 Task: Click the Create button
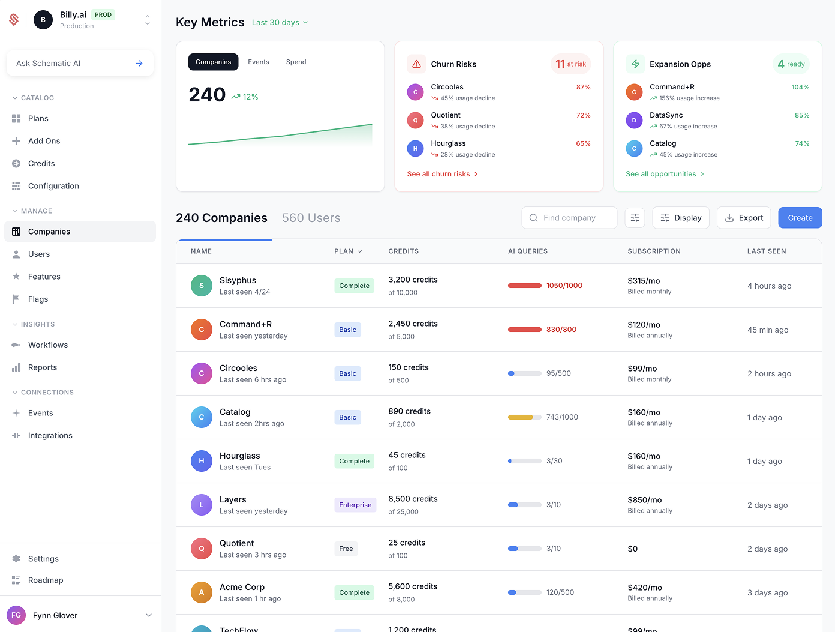(x=800, y=218)
